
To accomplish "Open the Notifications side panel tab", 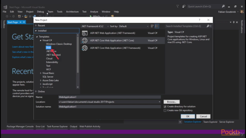I will point(242,26).
